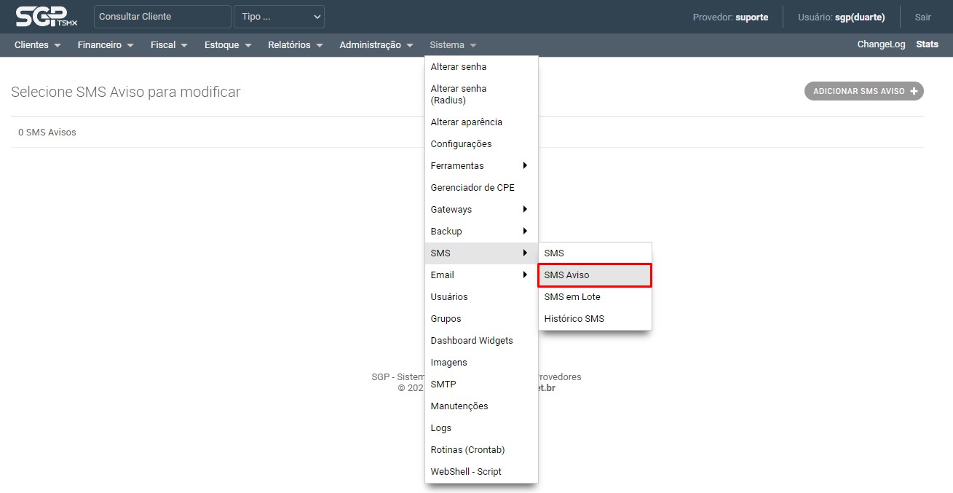Click the SGP TSMX logo

[46, 16]
